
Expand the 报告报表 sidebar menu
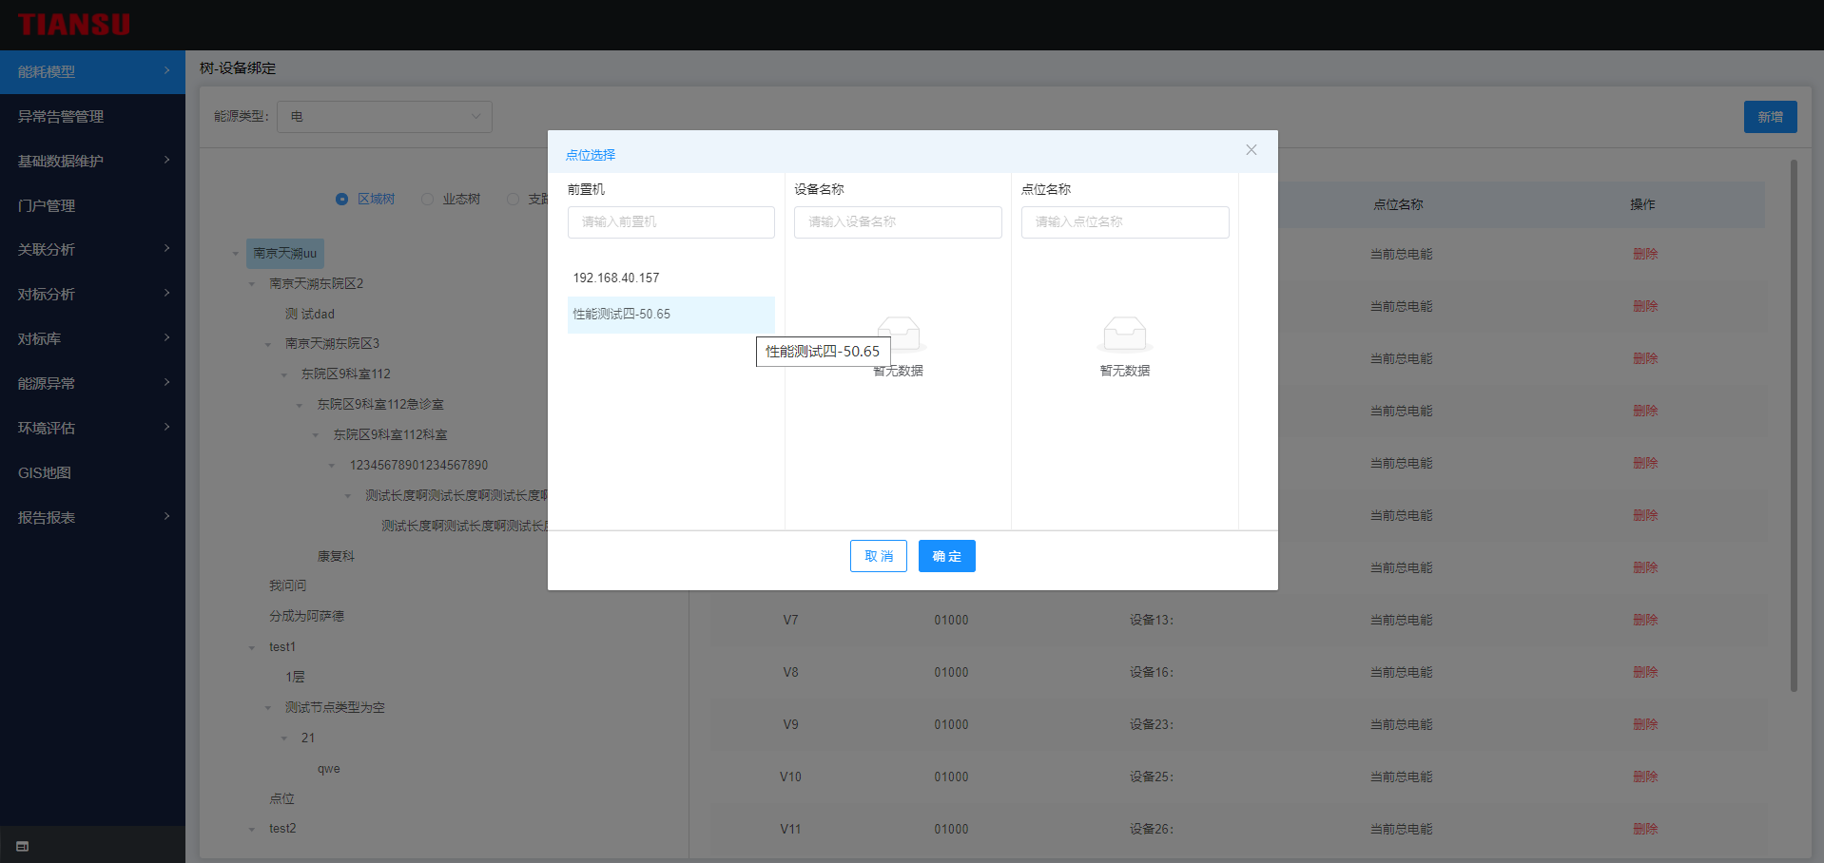(x=92, y=518)
